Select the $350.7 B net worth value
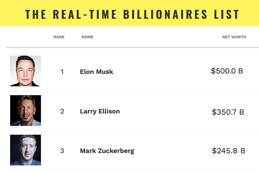This screenshot has height=173, width=259. [228, 112]
